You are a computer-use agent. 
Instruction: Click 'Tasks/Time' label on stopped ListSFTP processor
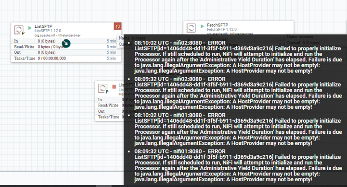(109, 117)
